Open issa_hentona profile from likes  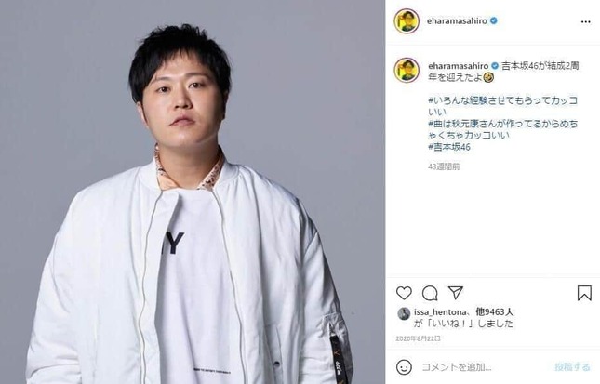tap(440, 312)
